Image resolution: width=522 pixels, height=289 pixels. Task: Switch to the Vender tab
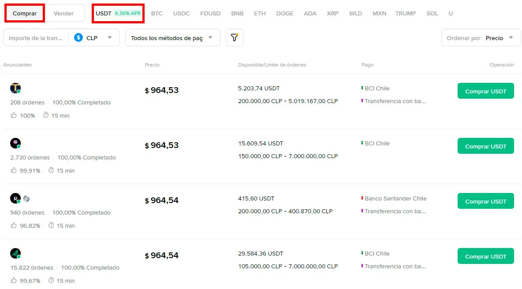tap(63, 13)
